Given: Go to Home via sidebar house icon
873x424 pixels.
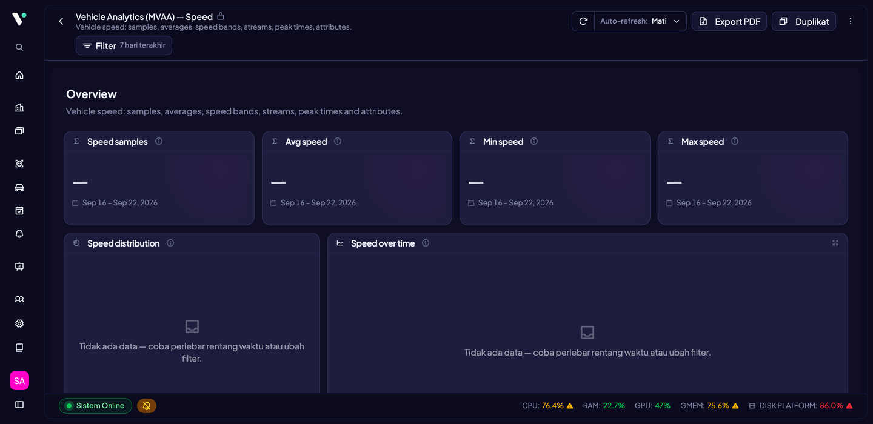Looking at the screenshot, I should pos(19,75).
